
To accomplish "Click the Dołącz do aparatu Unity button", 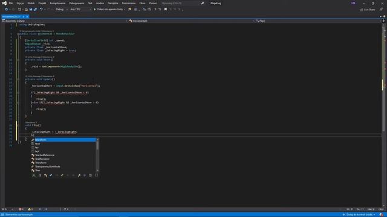I will [109, 10].
